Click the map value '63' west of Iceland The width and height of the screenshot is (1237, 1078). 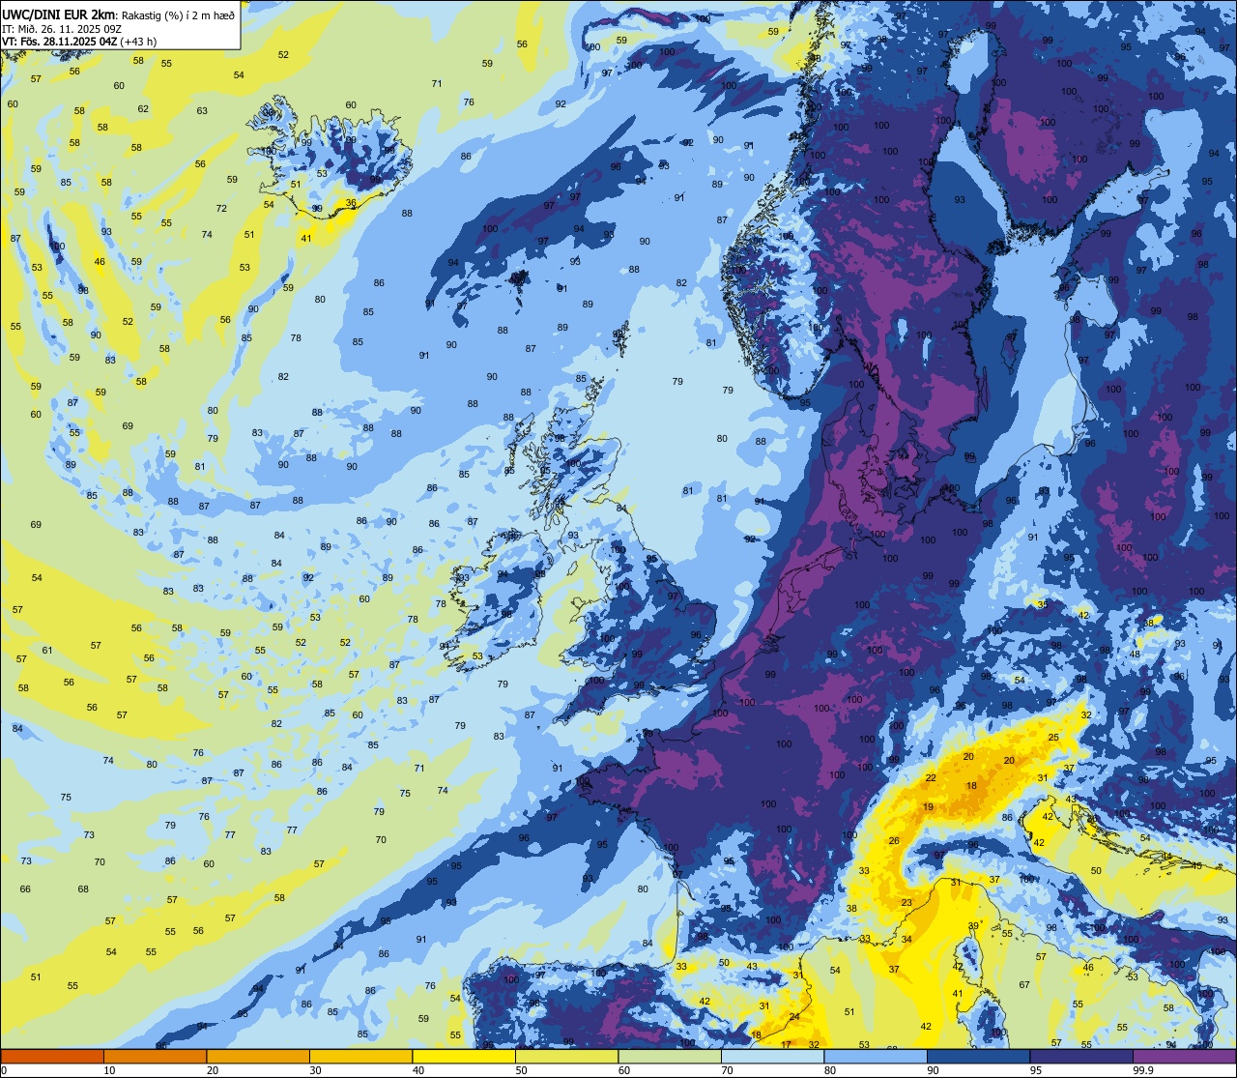202,111
